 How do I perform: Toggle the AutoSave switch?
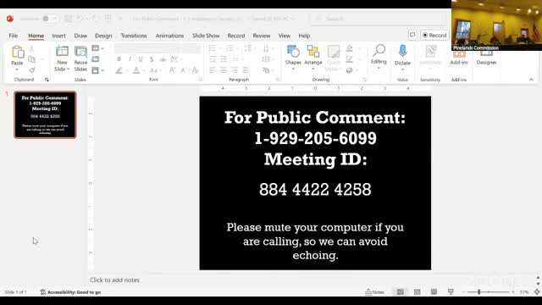pyautogui.click(x=50, y=19)
